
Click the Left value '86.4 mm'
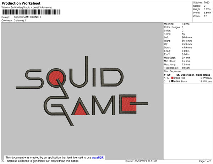tap(187, 37)
